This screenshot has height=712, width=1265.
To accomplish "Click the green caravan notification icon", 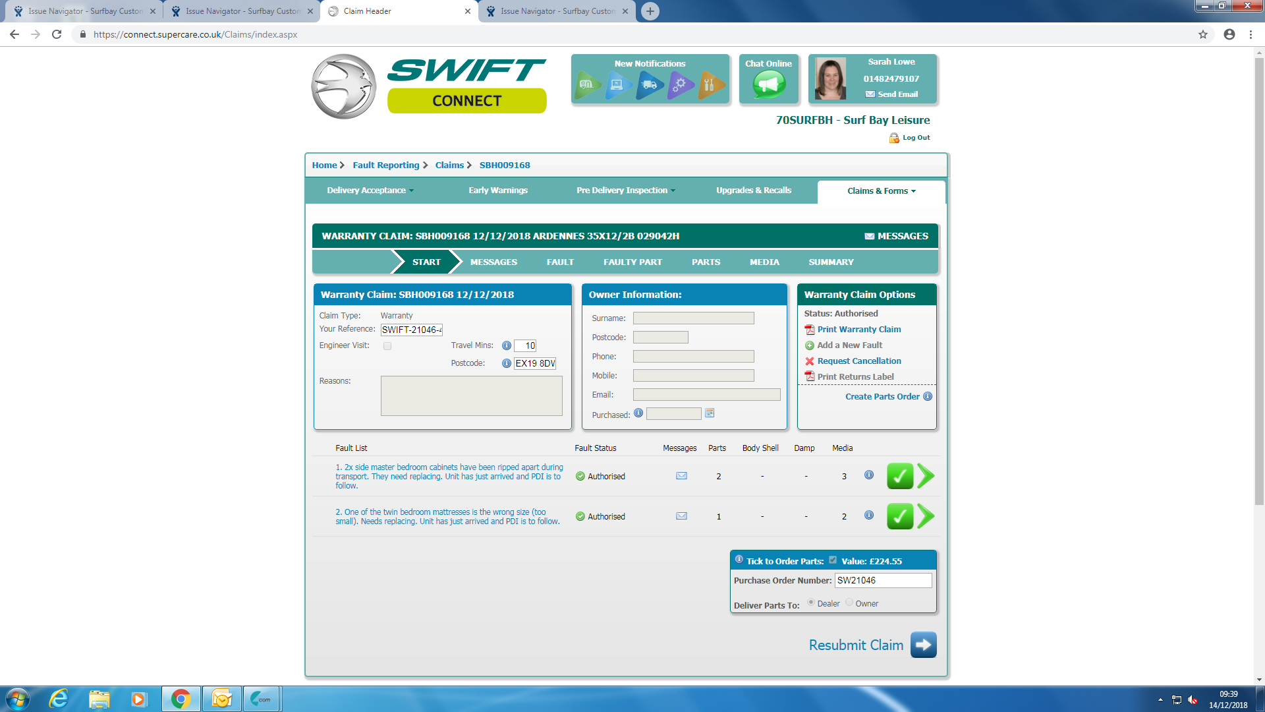I will coord(586,84).
